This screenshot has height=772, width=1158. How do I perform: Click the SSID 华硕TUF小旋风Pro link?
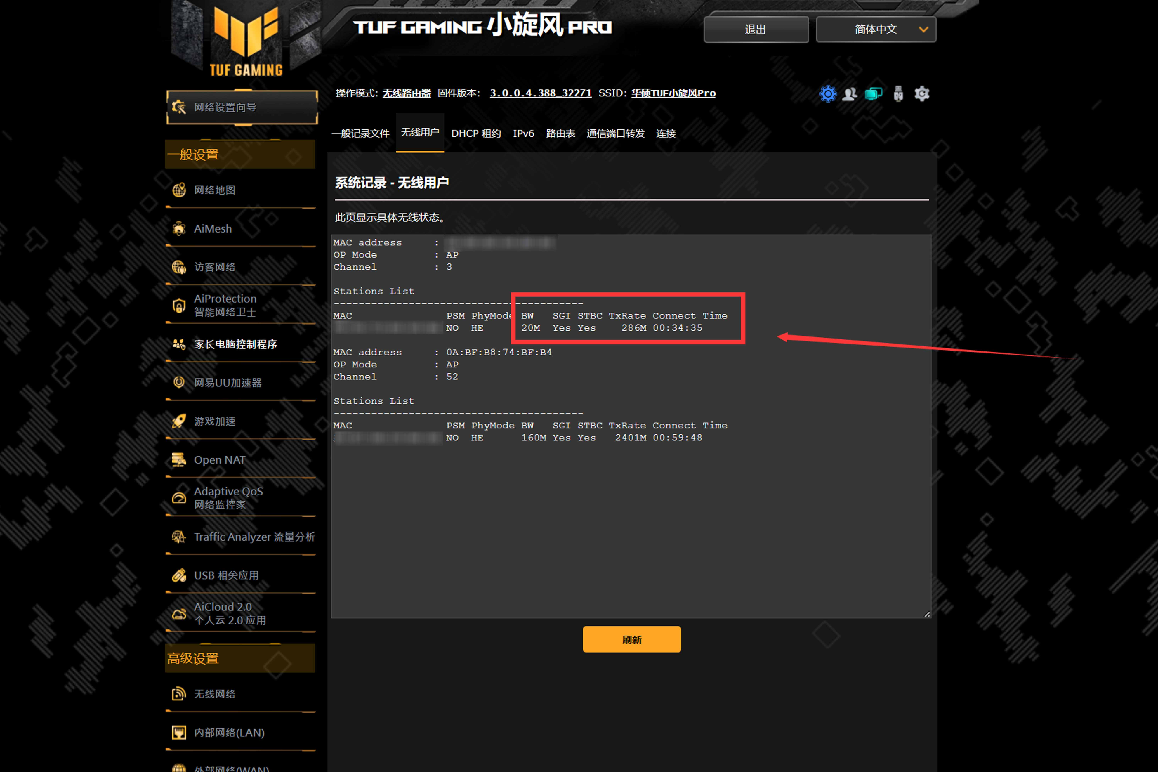tap(673, 93)
